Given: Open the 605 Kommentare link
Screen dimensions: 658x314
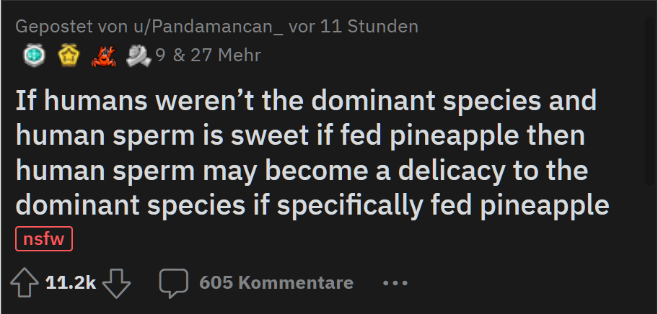Looking at the screenshot, I should (x=276, y=283).
